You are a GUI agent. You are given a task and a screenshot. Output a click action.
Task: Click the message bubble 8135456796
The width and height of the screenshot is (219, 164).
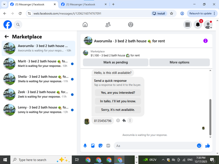pyautogui.click(x=102, y=121)
